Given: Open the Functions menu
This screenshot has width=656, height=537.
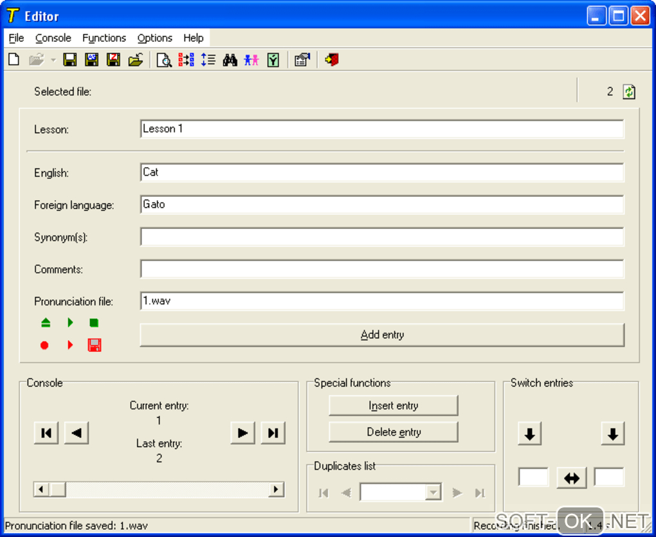Looking at the screenshot, I should click(104, 38).
